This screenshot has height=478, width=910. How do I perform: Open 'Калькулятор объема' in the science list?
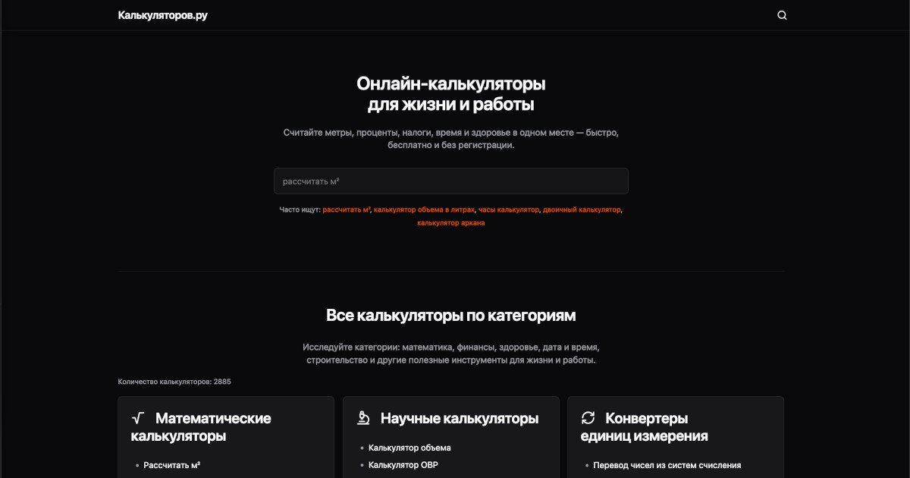click(x=409, y=448)
